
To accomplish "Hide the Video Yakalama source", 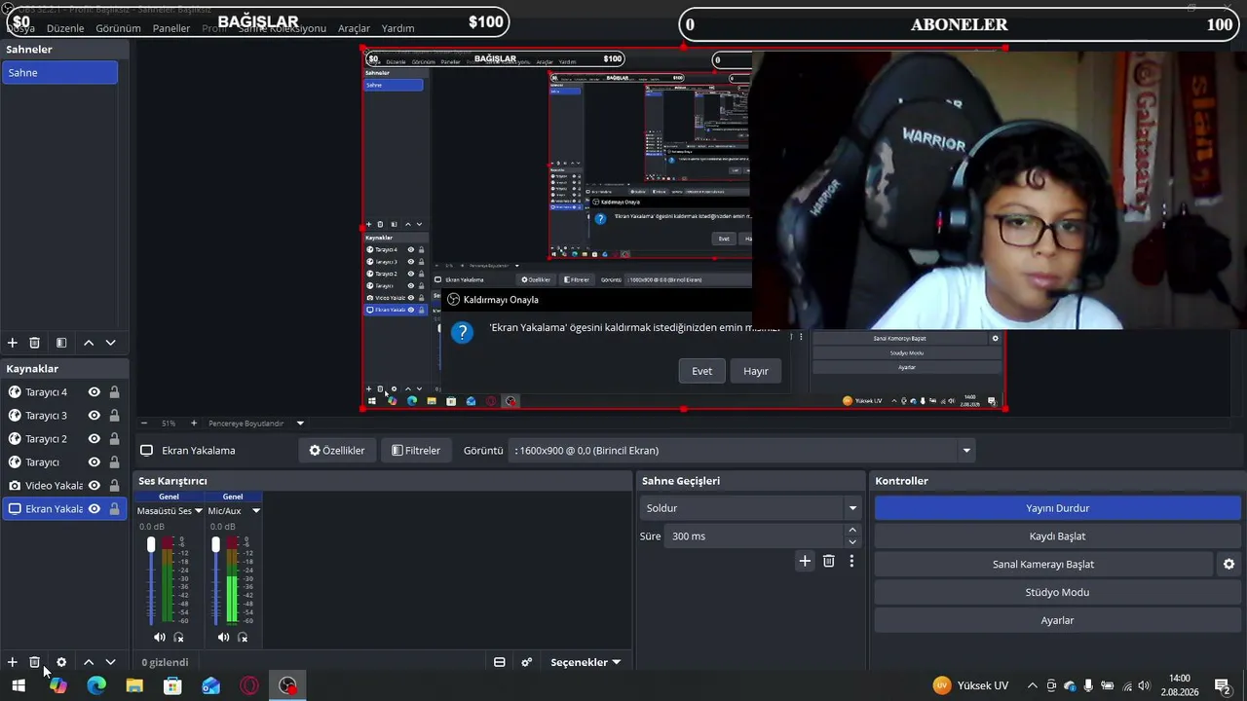I will coord(94,486).
